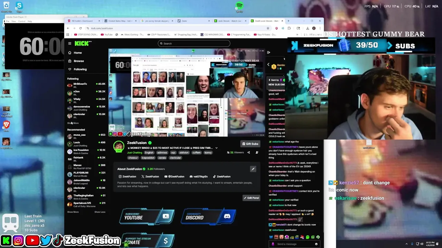This screenshot has width=442, height=248.
Task: Click the user icon right of the share icon
Action: point(257,152)
